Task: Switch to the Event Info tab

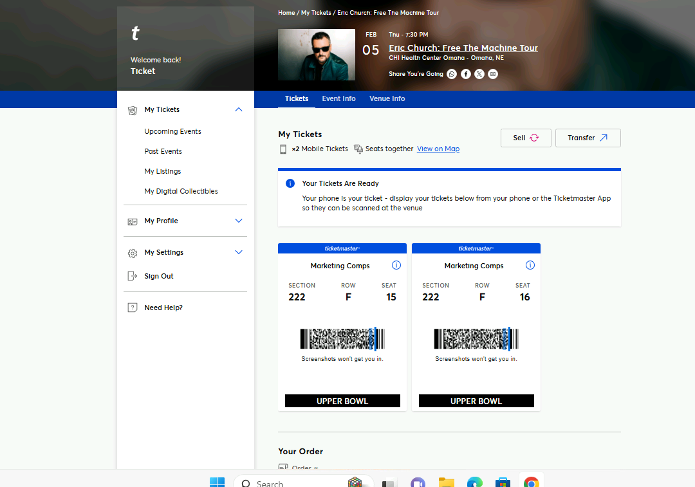Action: point(338,99)
